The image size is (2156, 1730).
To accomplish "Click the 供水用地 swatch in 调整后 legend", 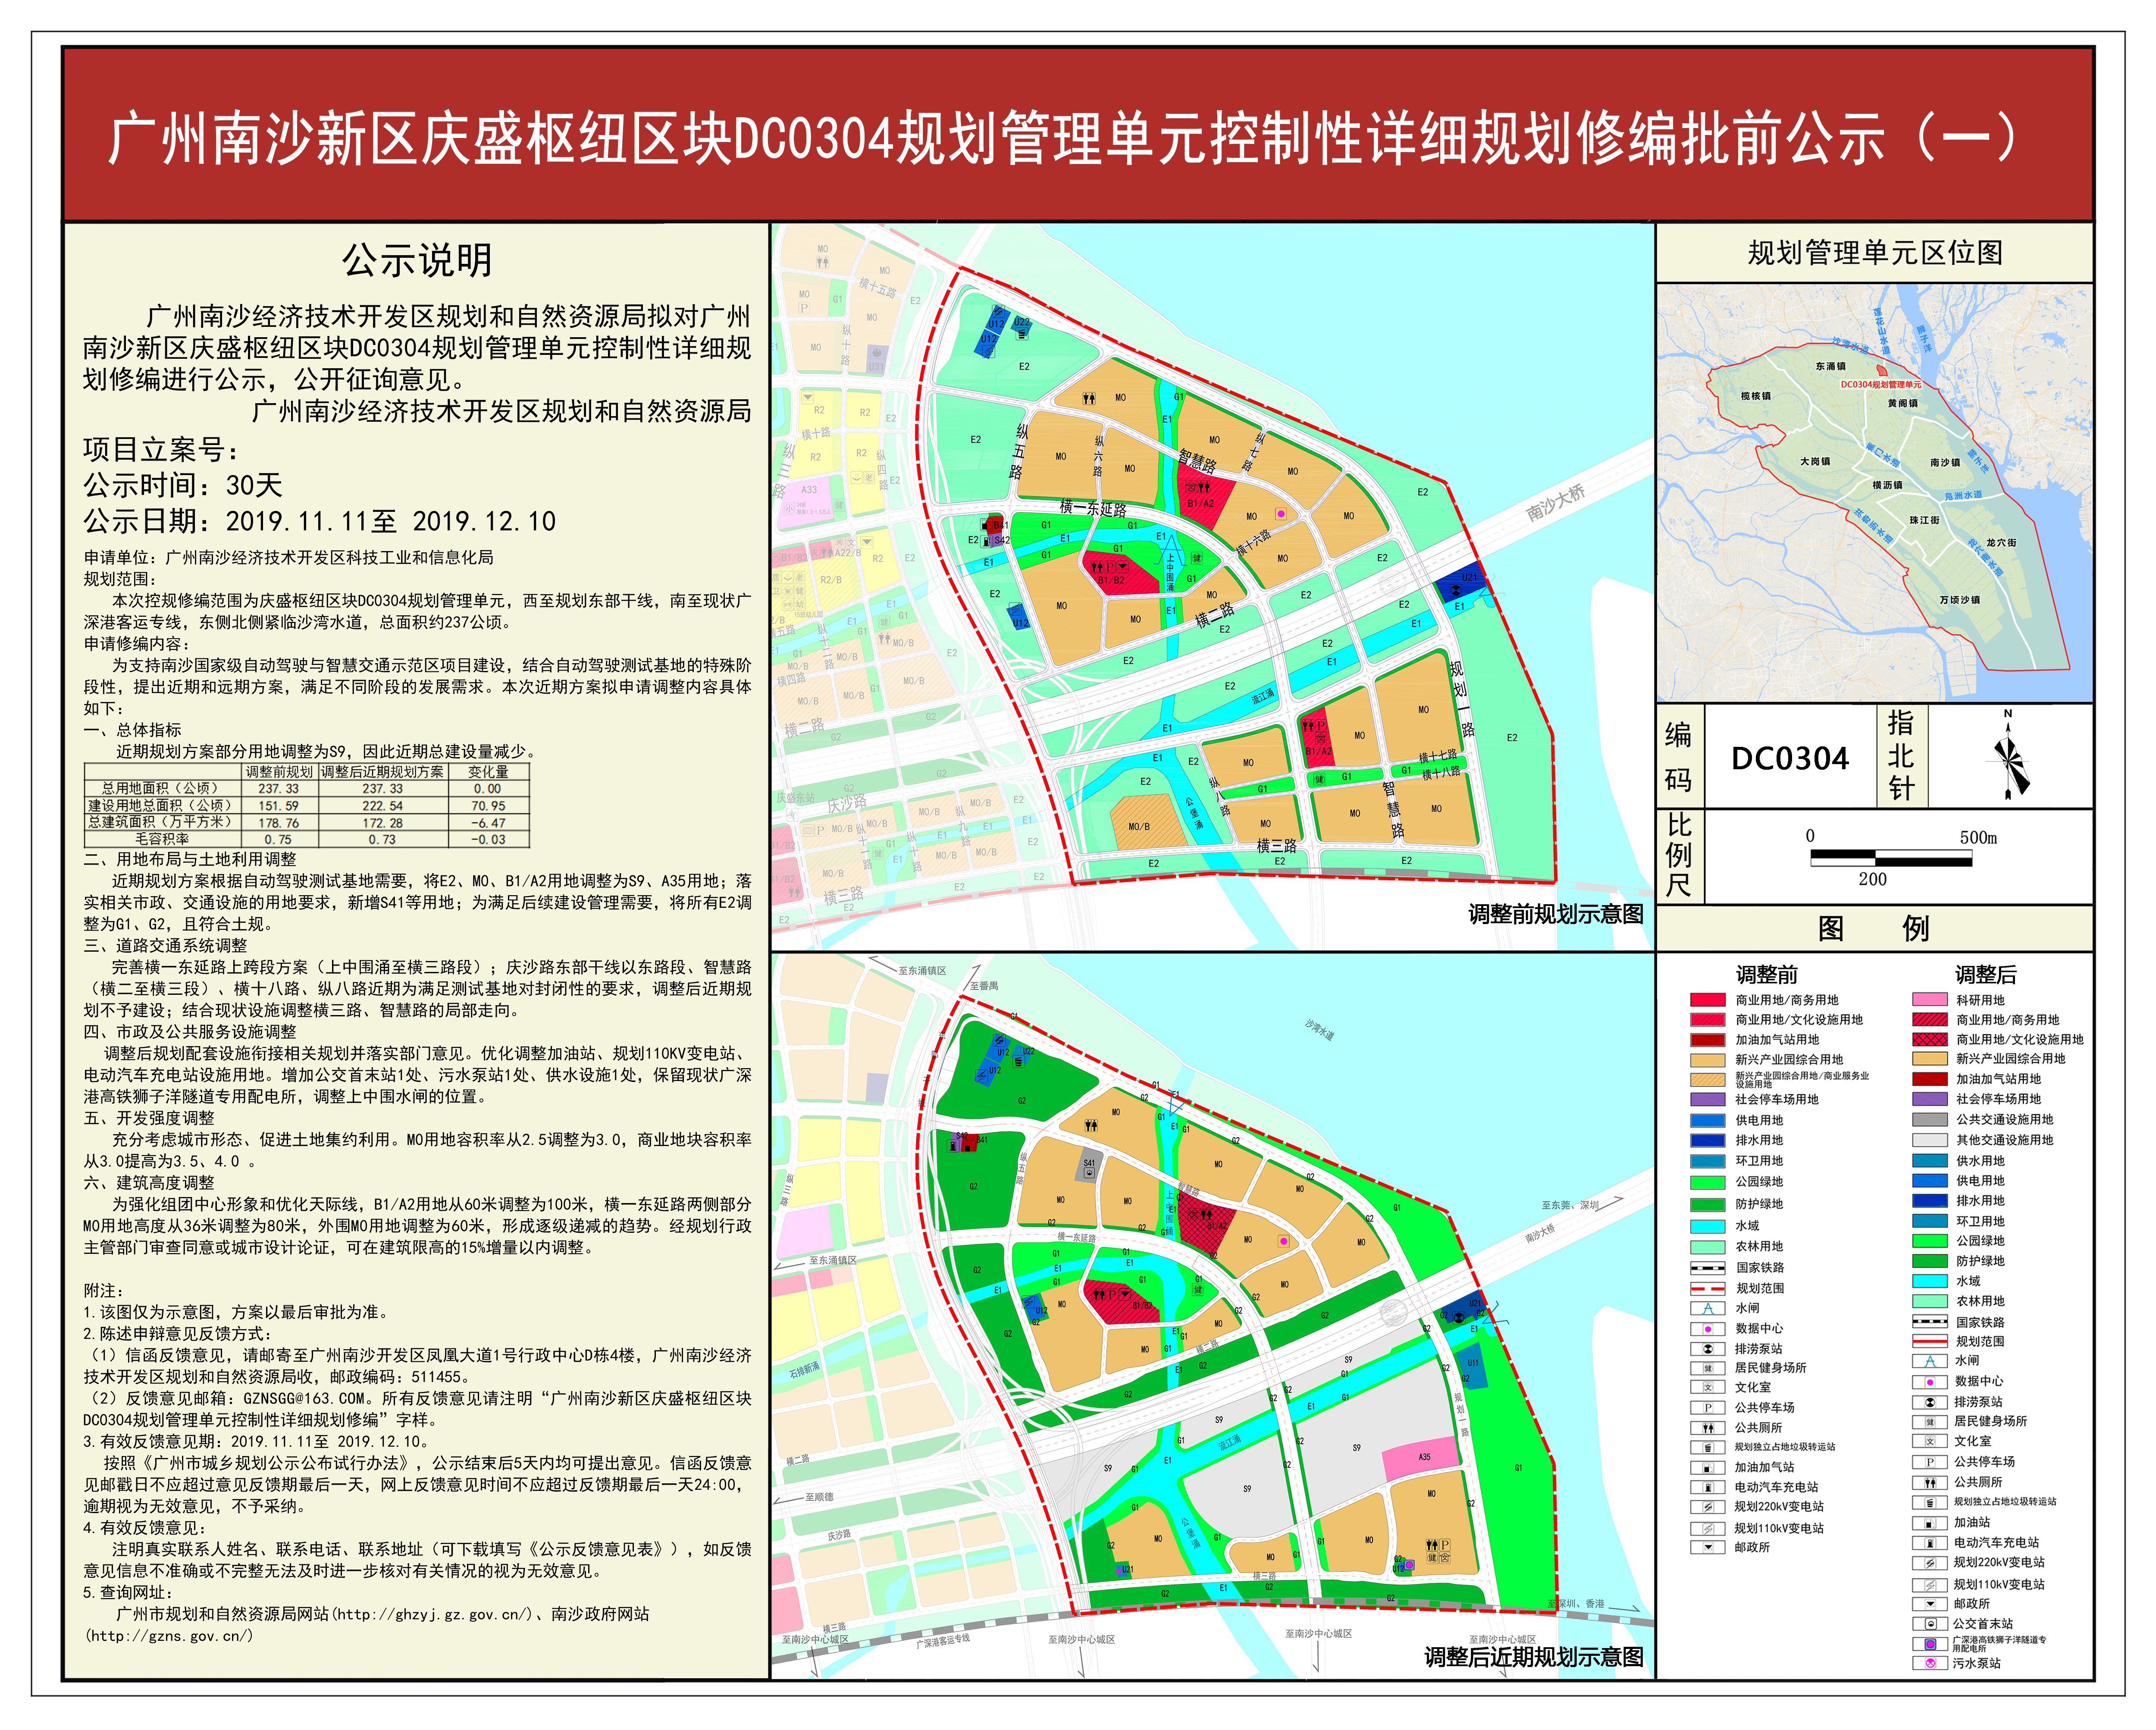I will click(1929, 1161).
